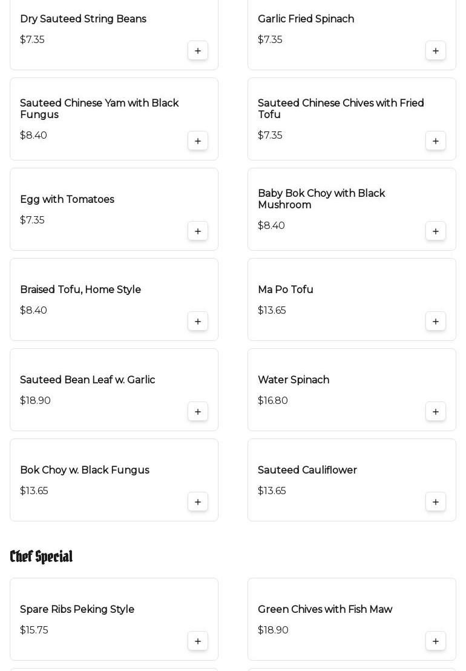Image resolution: width=466 pixels, height=671 pixels.
Task: Add Spare Ribs Peking Style to cart
Action: [198, 641]
